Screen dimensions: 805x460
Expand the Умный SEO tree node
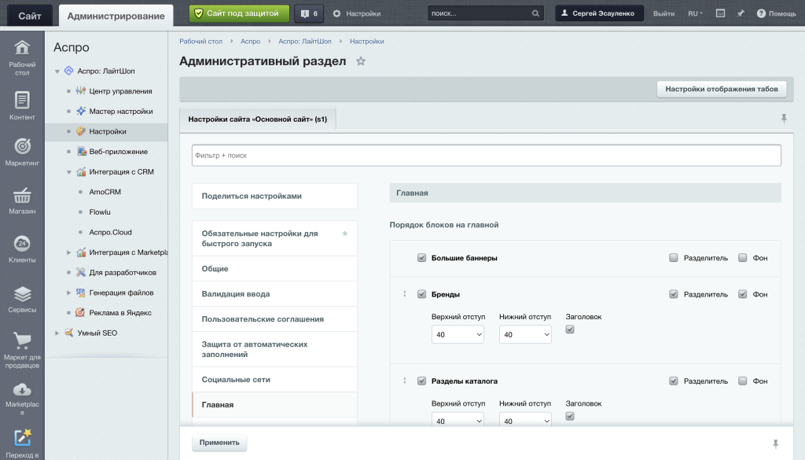(x=57, y=333)
